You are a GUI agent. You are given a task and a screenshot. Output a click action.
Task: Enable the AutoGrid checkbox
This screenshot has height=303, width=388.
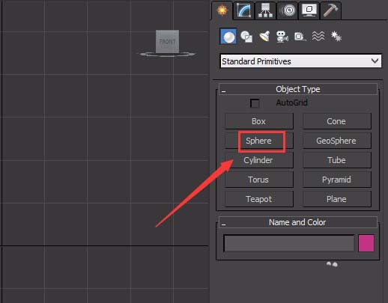[x=255, y=103]
